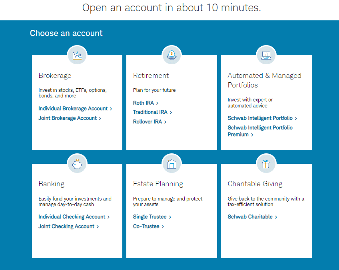Open Individual Brokerage Account
This screenshot has height=270, width=339.
point(73,108)
